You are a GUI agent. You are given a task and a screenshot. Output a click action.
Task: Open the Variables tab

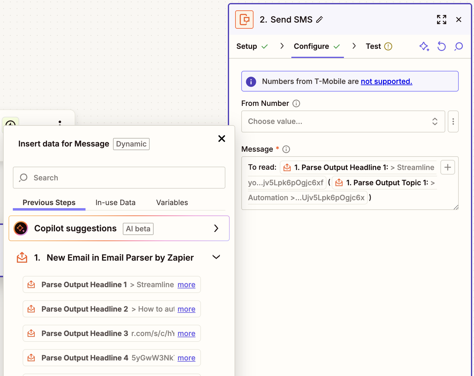click(x=172, y=203)
